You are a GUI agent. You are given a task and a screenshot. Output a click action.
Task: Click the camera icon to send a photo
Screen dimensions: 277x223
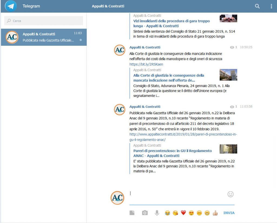click(x=145, y=213)
